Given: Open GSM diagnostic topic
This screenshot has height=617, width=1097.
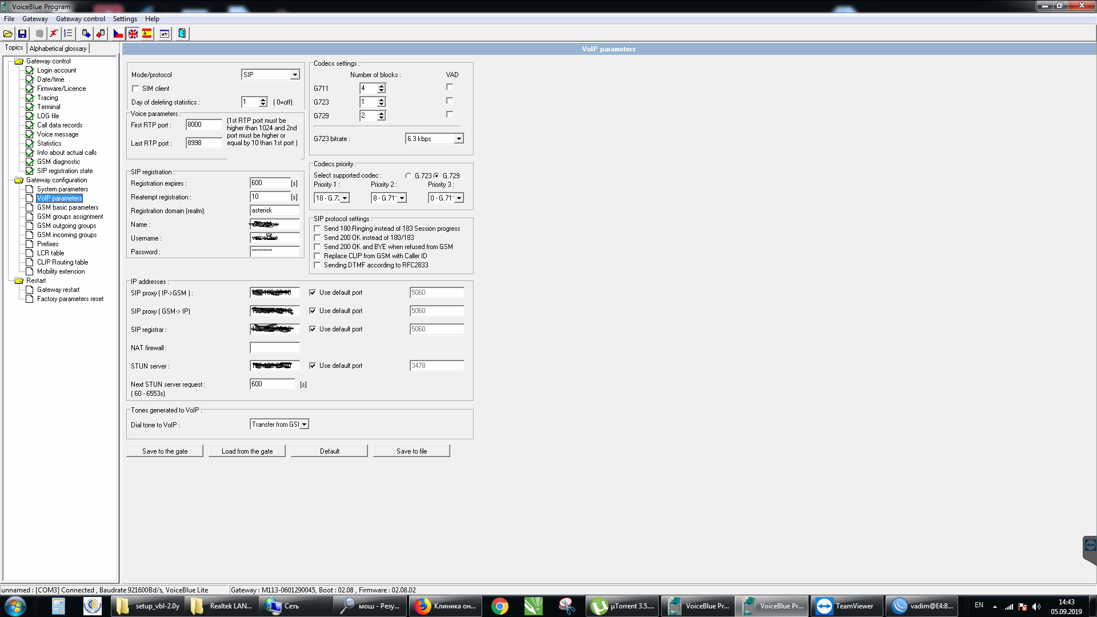Looking at the screenshot, I should [58, 162].
